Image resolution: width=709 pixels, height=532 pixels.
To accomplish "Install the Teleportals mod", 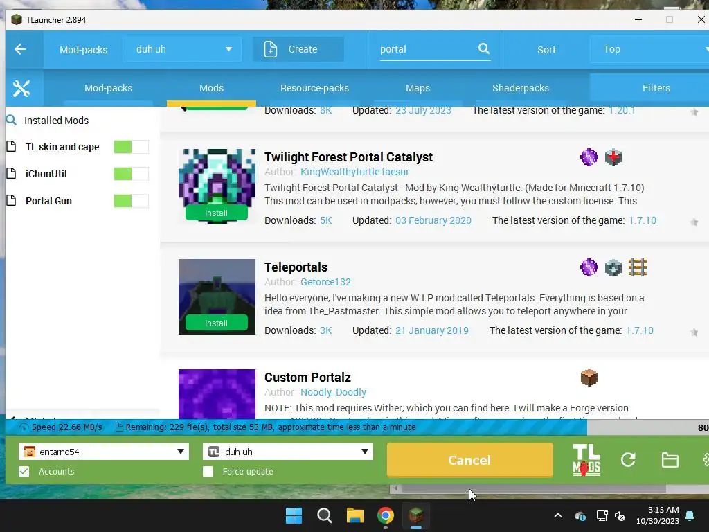I will [x=216, y=323].
